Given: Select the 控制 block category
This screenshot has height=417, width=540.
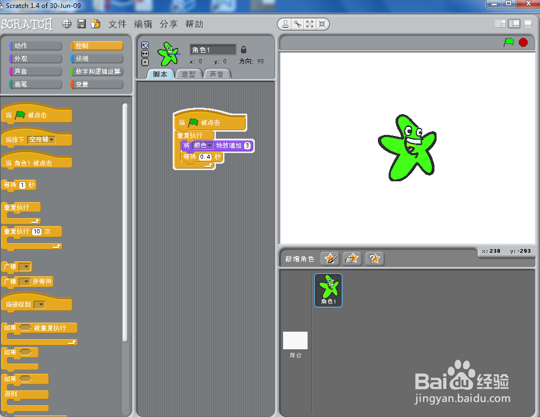Looking at the screenshot, I should point(97,45).
